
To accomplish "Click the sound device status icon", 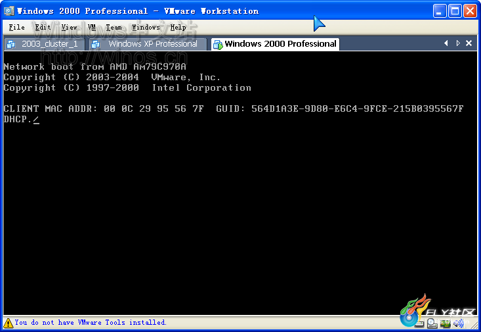I will coord(459,323).
